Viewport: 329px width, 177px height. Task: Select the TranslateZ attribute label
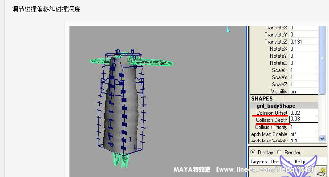pos(276,42)
